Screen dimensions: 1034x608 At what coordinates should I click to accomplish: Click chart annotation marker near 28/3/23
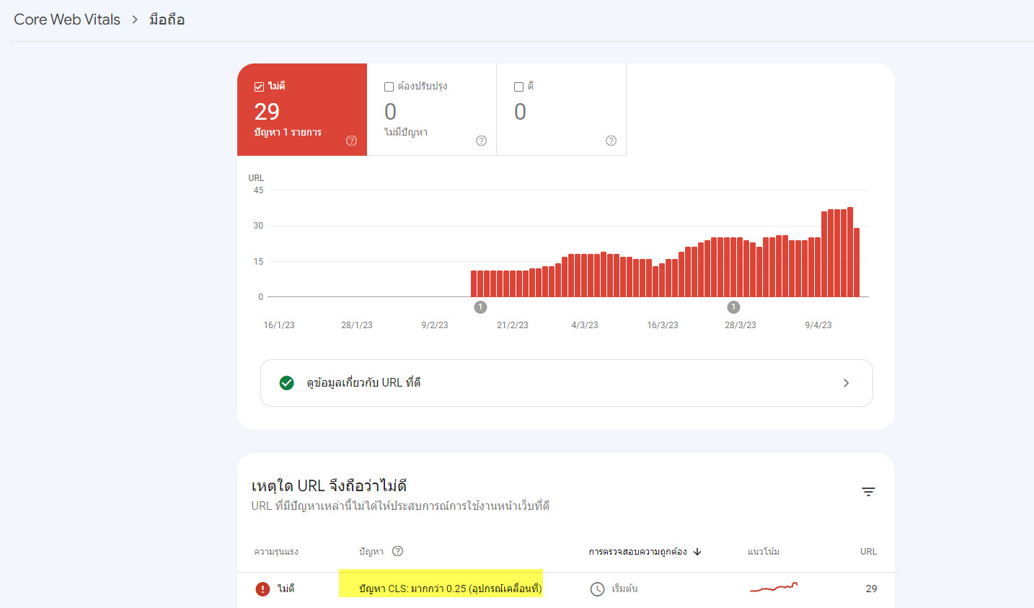[733, 307]
